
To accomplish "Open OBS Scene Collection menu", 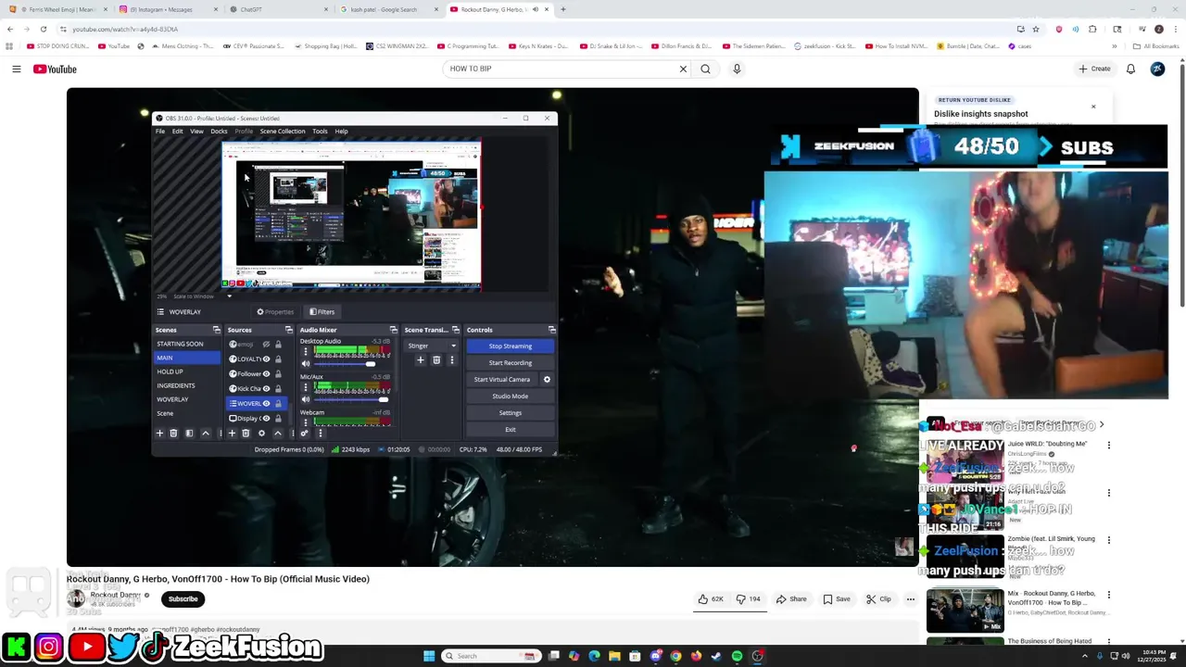I will coord(283,131).
